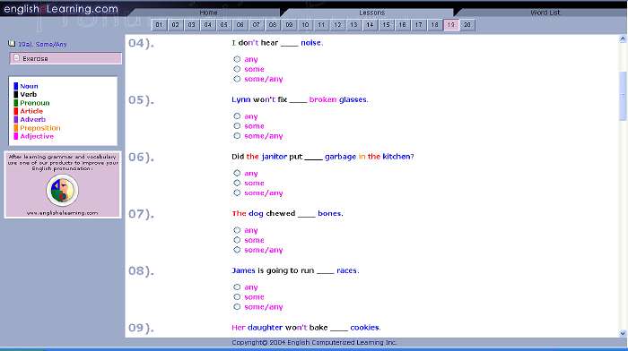Choose 'some/any' for question 05
Viewport: 628px width, 351px height.
coord(237,136)
